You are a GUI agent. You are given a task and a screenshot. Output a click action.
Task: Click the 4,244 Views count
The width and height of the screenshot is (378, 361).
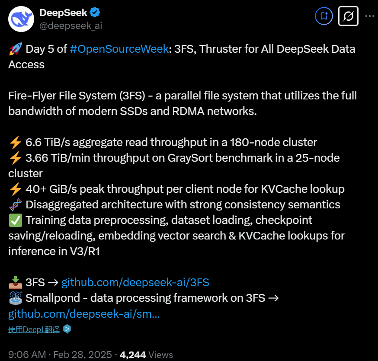[146, 355]
